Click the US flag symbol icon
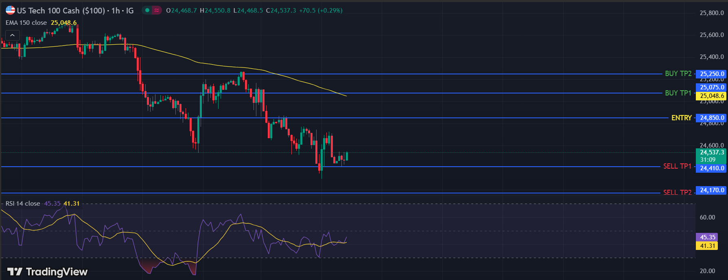 [10, 11]
